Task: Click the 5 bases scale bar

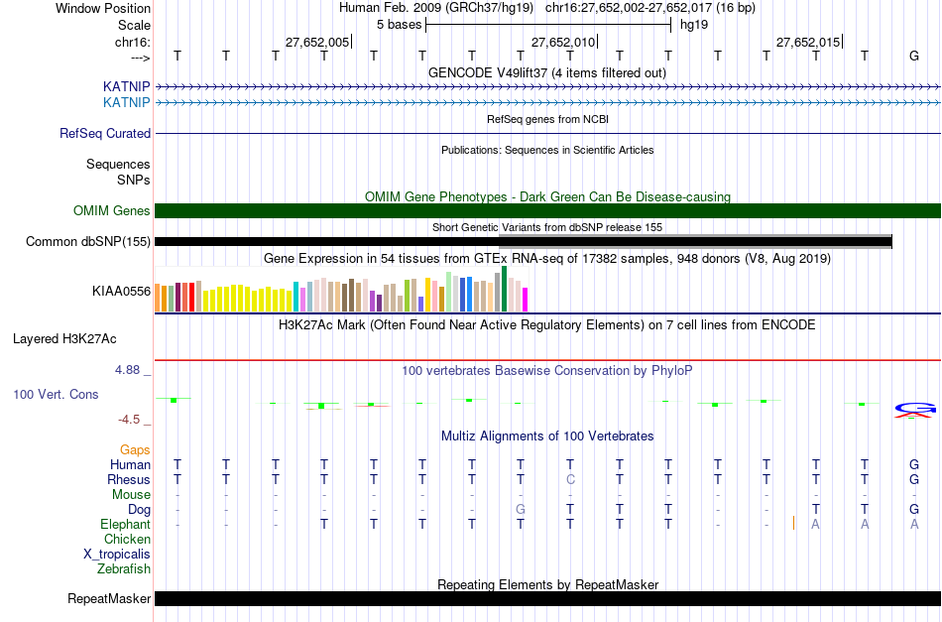Action: coord(548,25)
